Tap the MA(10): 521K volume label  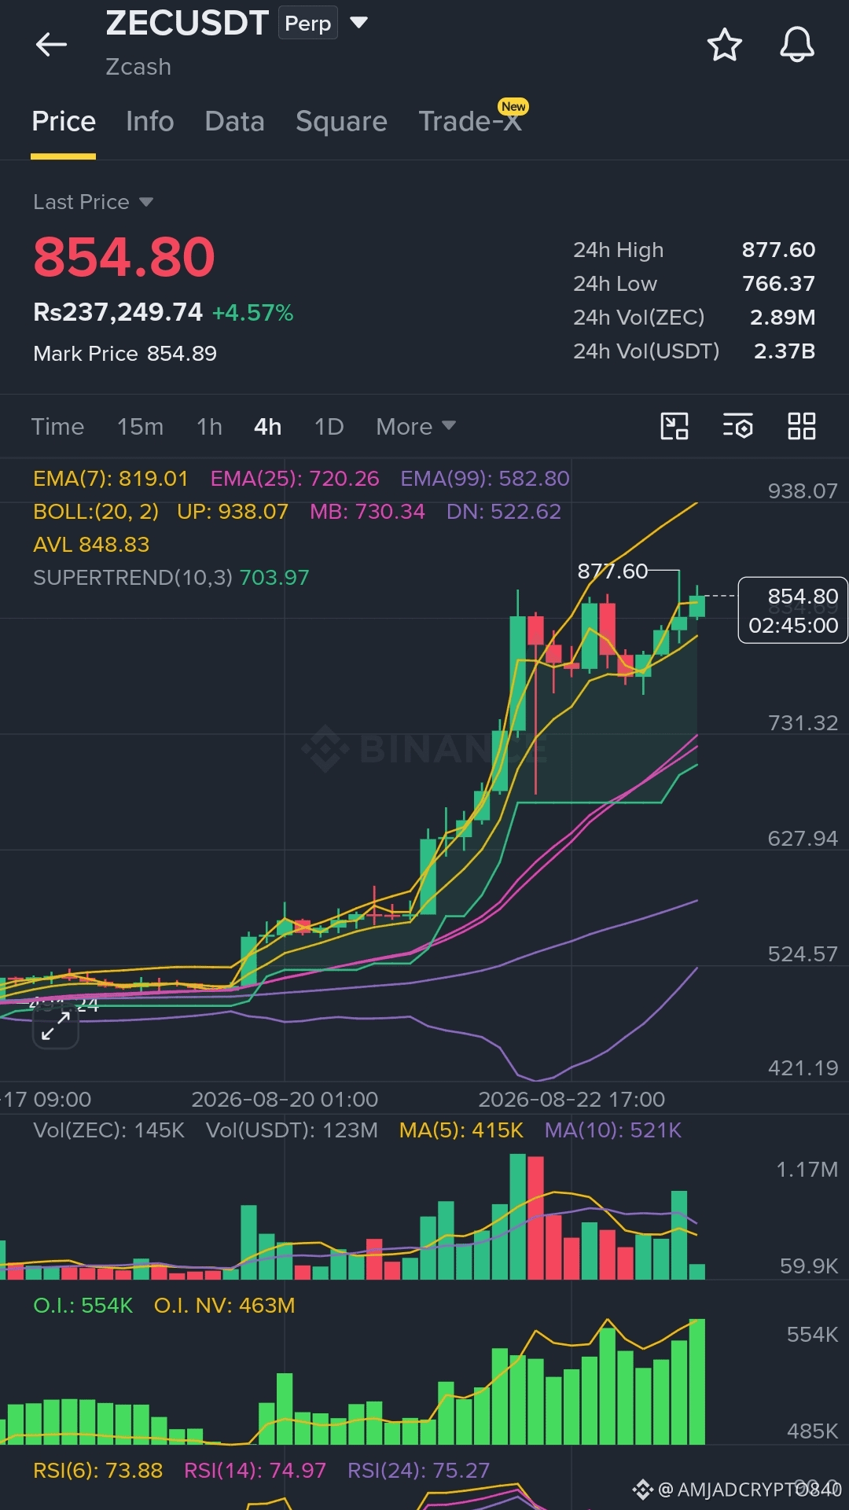[x=613, y=1130]
